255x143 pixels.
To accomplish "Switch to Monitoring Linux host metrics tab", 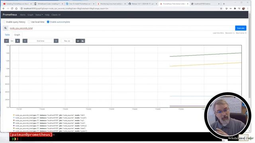I will tap(111, 4).
